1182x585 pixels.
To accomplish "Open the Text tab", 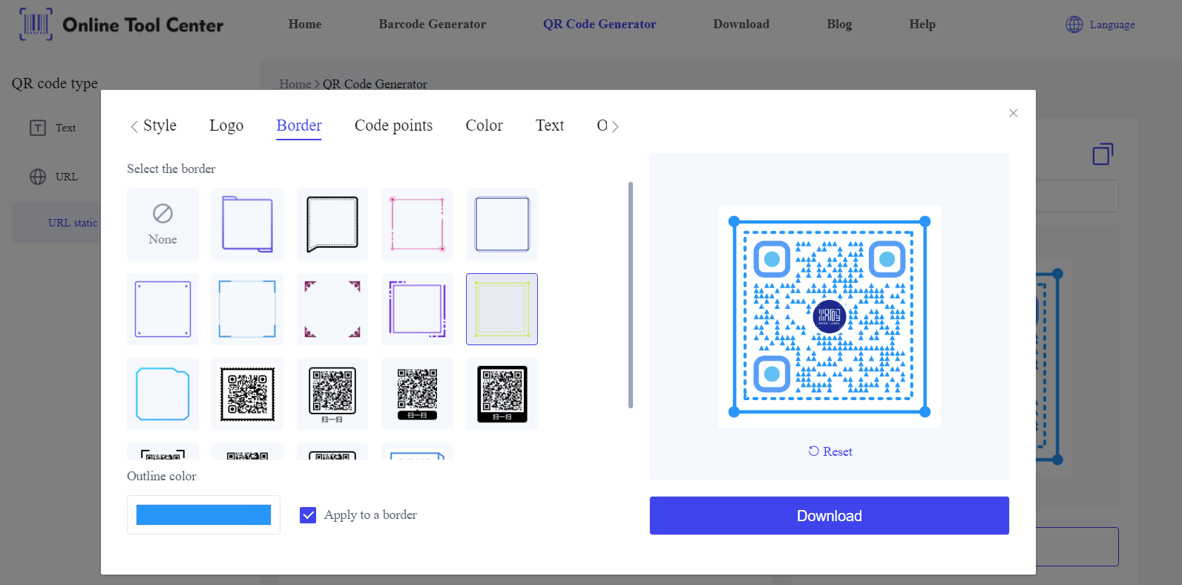I will (550, 125).
